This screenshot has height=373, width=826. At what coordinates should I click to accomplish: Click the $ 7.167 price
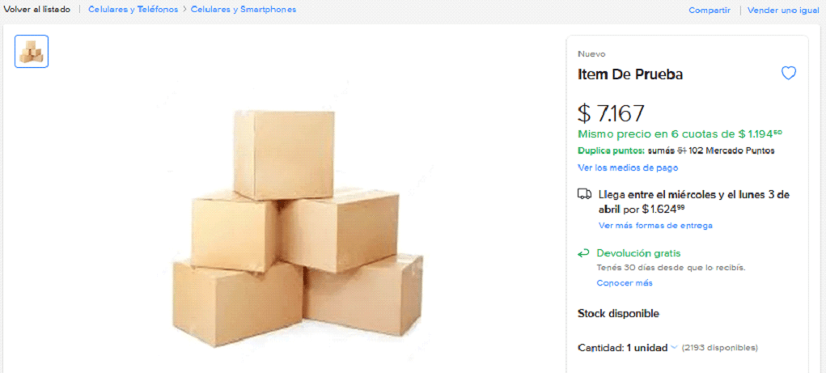[x=611, y=113]
